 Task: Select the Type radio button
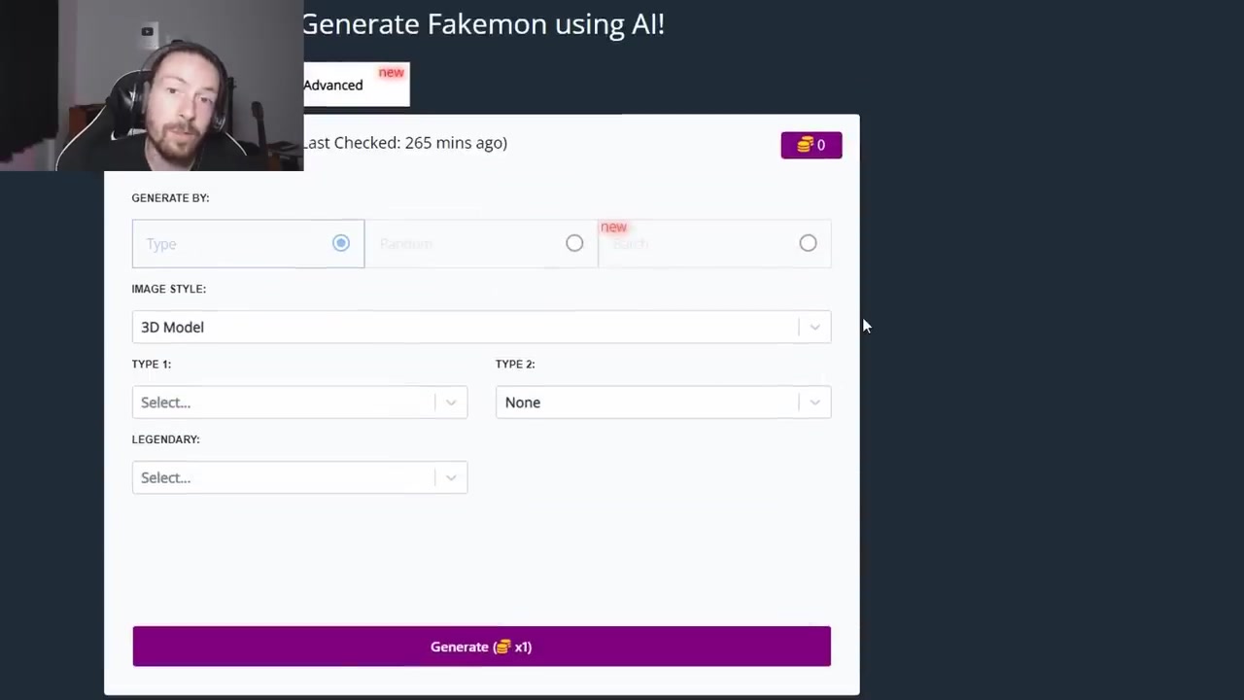[341, 243]
